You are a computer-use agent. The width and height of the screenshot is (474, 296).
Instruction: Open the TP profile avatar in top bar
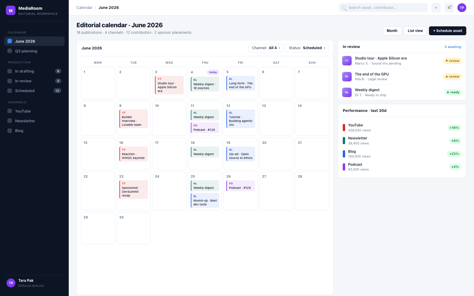pyautogui.click(x=462, y=8)
